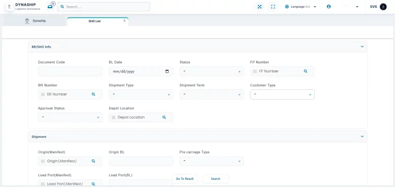The height and width of the screenshot is (187, 395).
Task: Click the BR/SHO Info header text
Action: [x=41, y=47]
